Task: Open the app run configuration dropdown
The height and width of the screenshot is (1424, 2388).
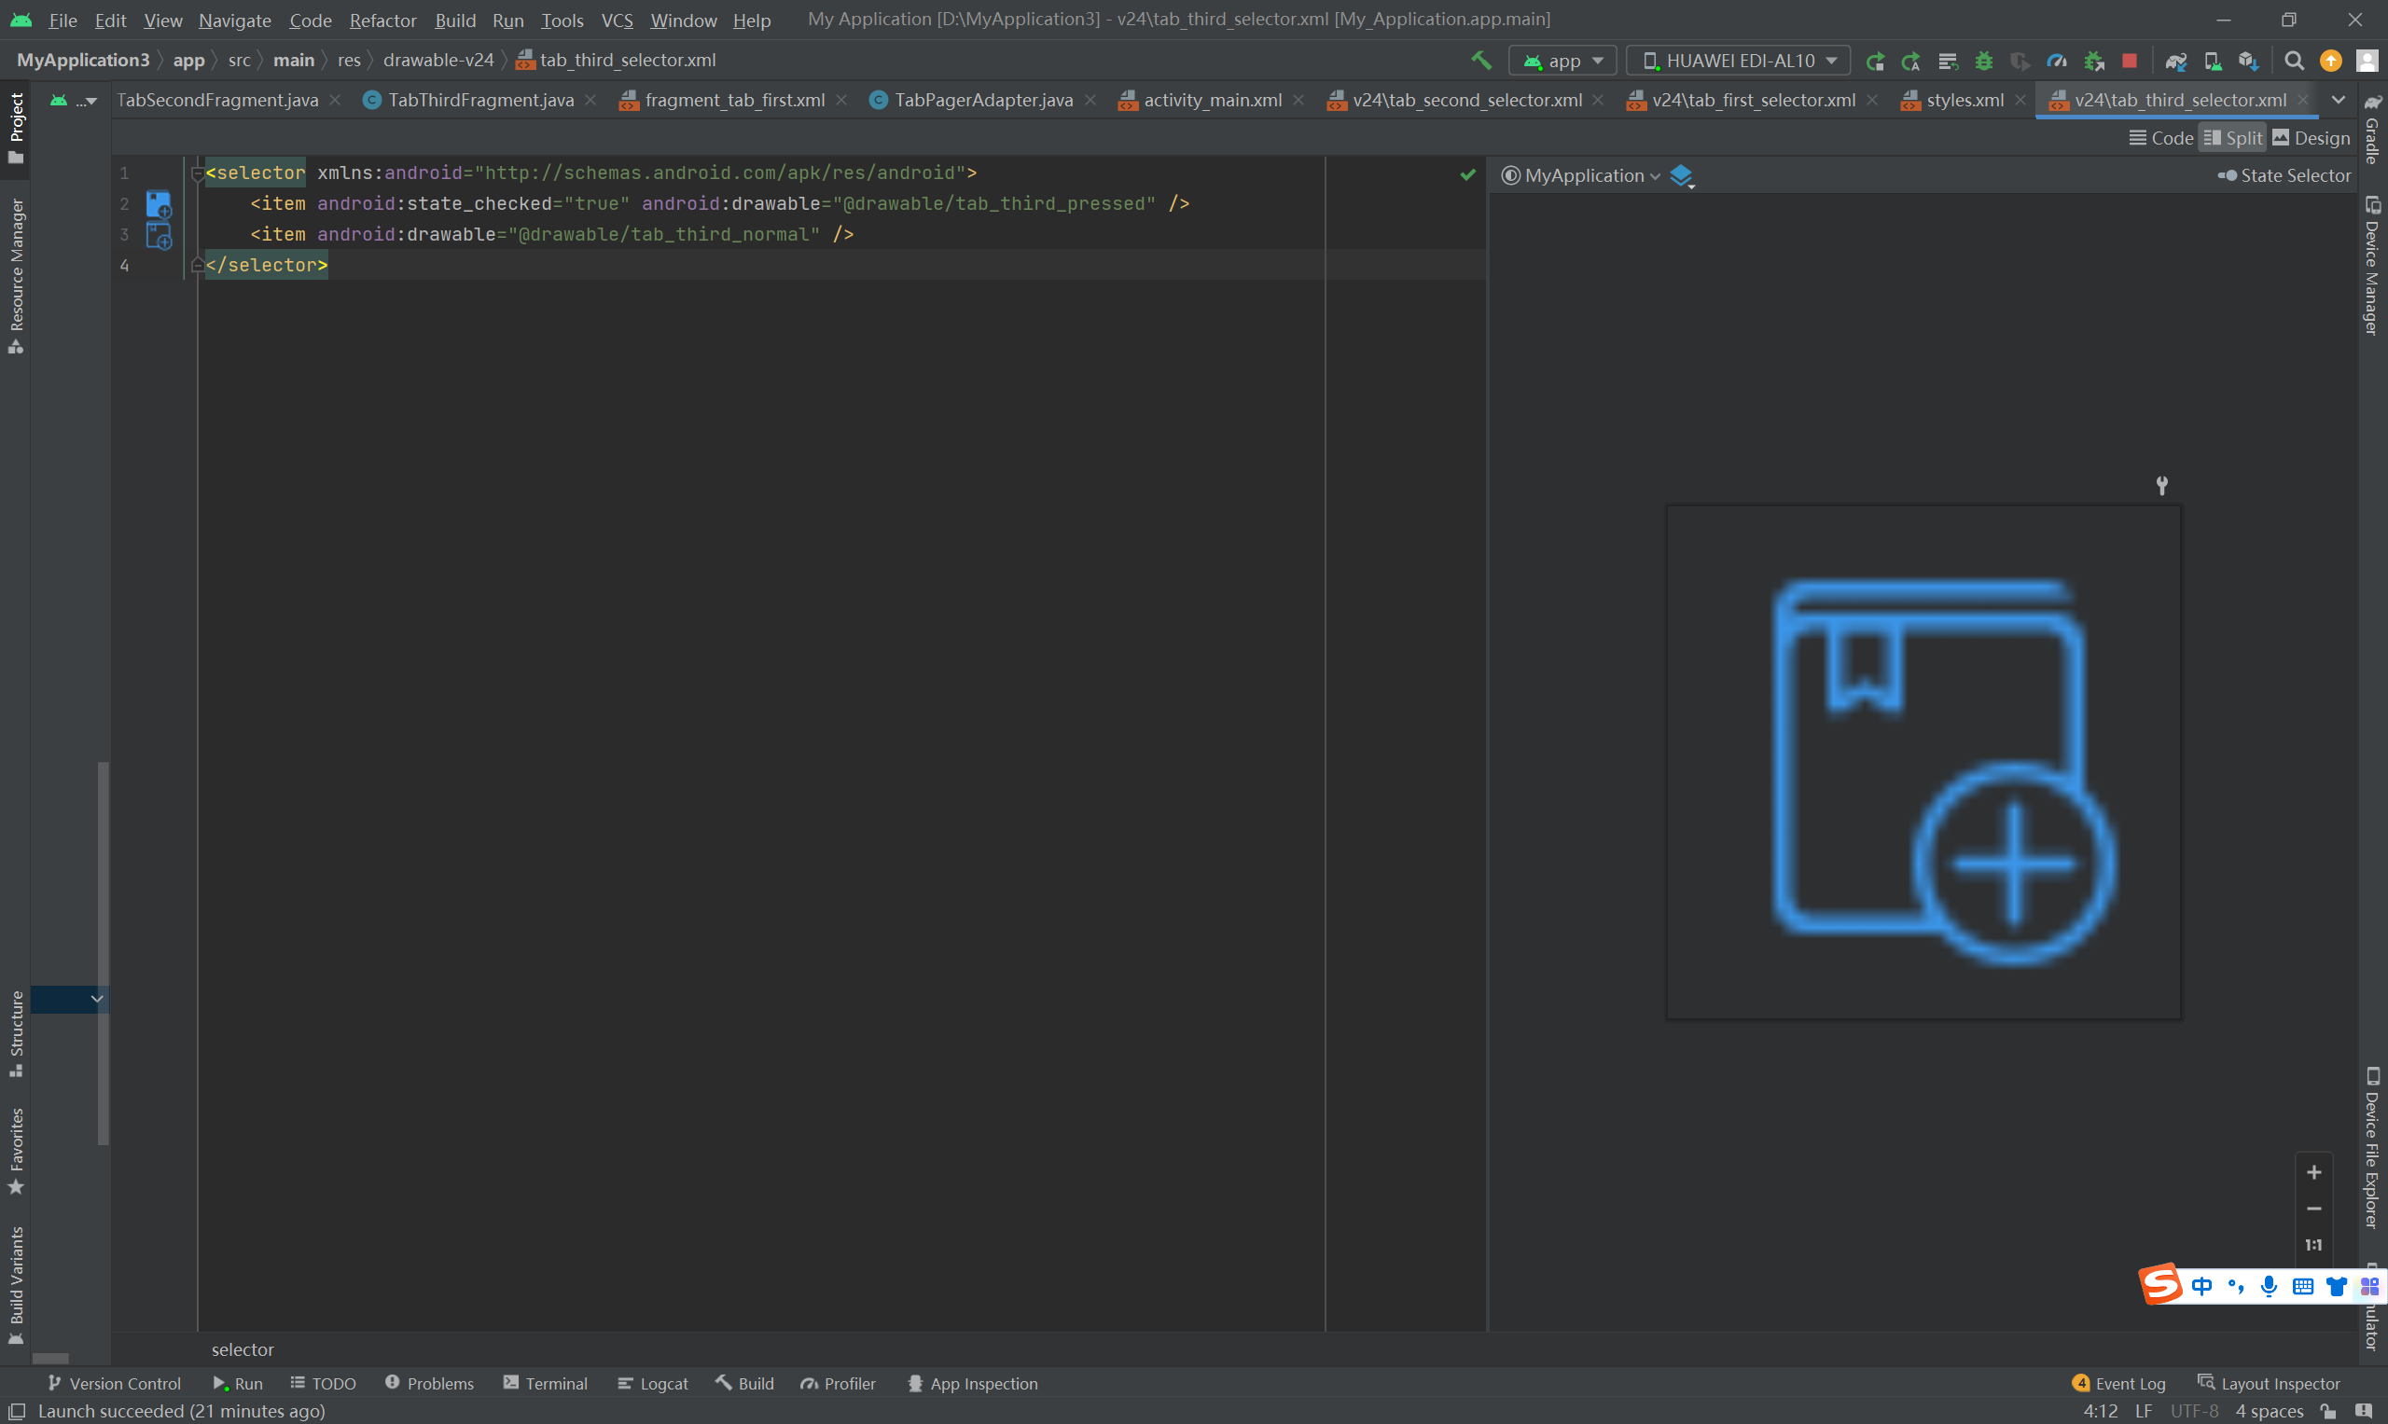Action: click(1562, 61)
